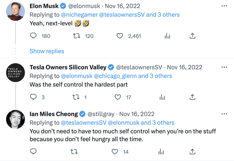Viewport: 234px width, 161px height.
Task: Open @chicago_glenn mention link
Action: [115, 76]
